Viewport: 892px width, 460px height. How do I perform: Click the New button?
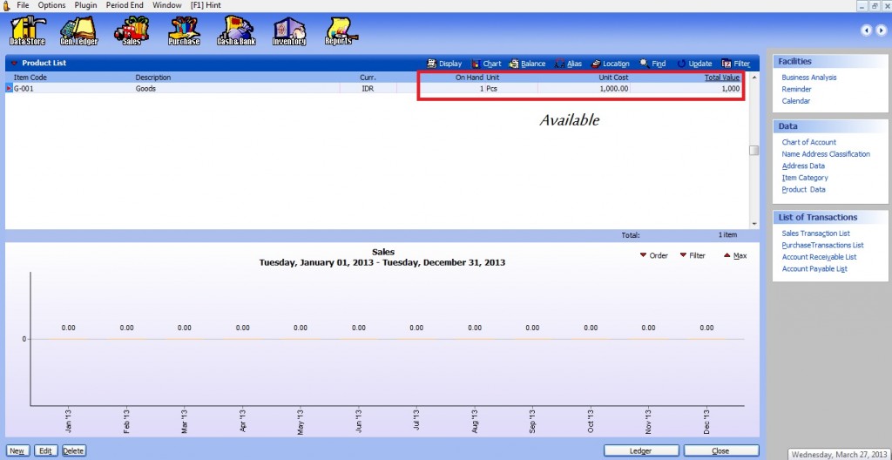17,450
